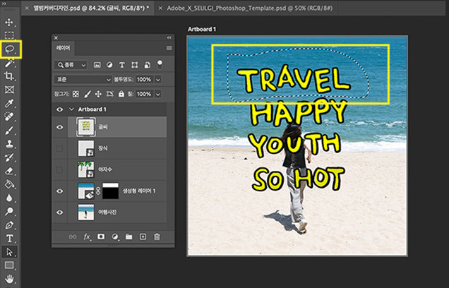The width and height of the screenshot is (449, 288).
Task: Select the 레이어 panel tab
Action: 64,48
